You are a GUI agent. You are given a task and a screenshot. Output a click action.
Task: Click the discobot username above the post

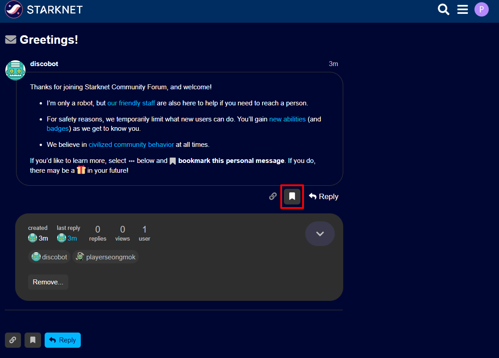[x=44, y=64]
